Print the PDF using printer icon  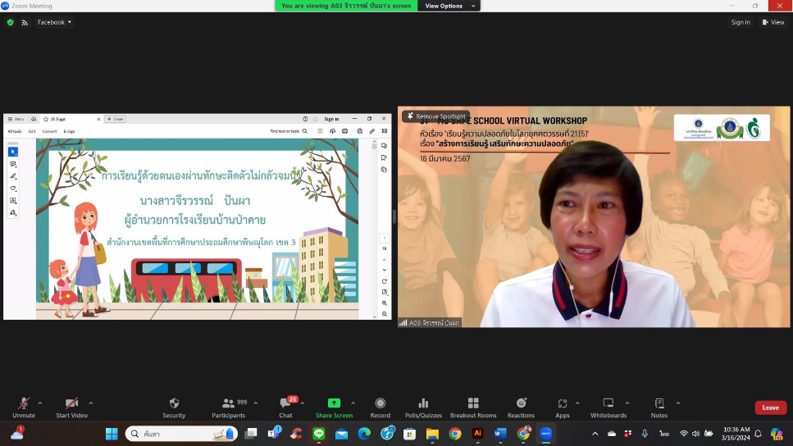click(345, 131)
